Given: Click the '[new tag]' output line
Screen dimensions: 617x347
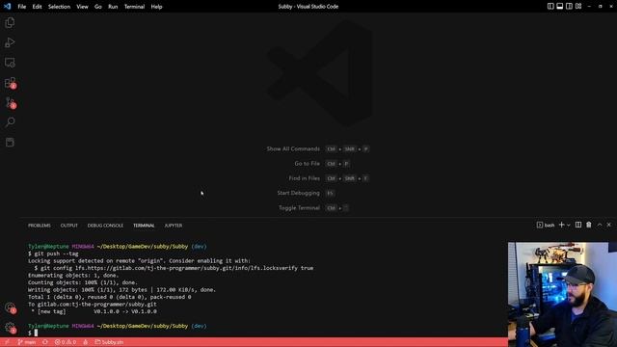Looking at the screenshot, I should pos(93,311).
